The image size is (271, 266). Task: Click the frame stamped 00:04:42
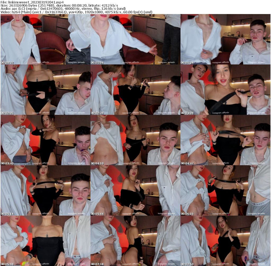[225, 140]
